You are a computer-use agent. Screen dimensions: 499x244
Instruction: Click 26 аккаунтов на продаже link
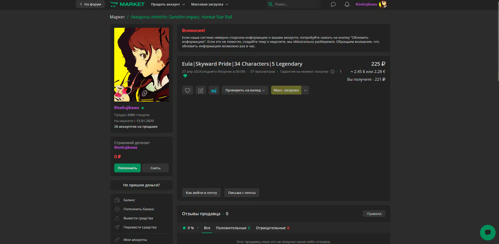click(136, 127)
